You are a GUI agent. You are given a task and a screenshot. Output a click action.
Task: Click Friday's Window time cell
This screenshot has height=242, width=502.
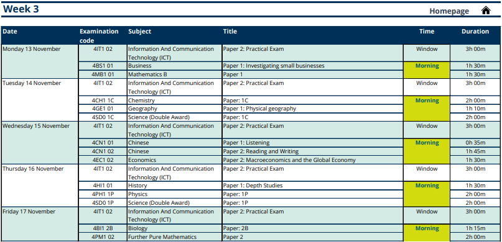coord(427,215)
